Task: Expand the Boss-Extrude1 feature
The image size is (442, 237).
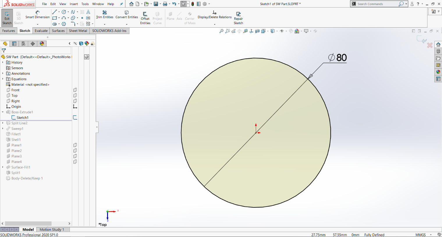Action: click(3, 112)
